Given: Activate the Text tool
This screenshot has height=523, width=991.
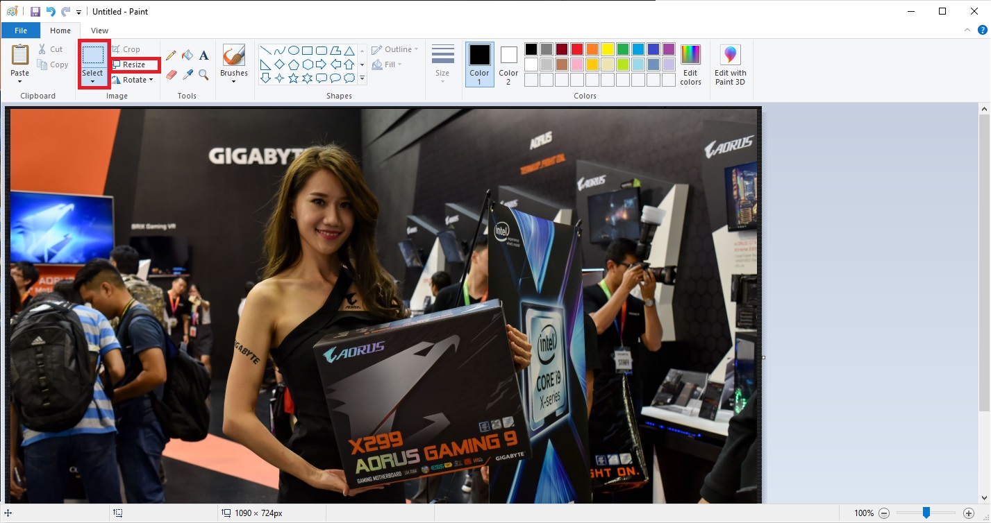Looking at the screenshot, I should (203, 55).
